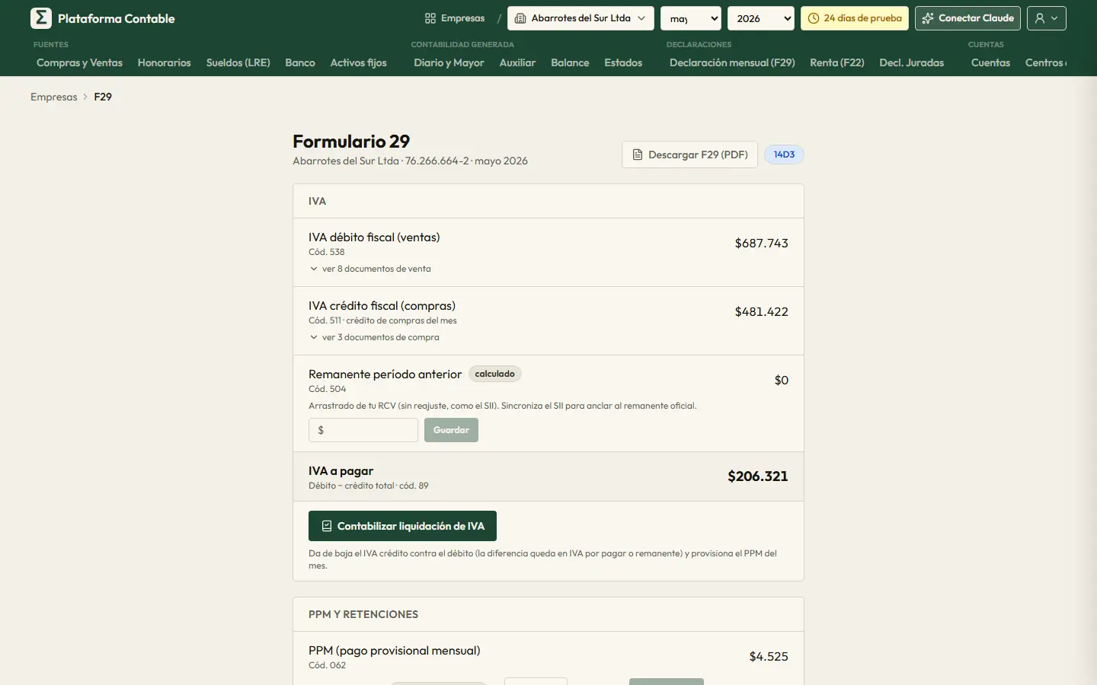Click the clock icon in trial badge
Viewport: 1097px width, 685px height.
[814, 18]
